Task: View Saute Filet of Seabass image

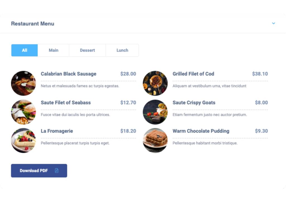Action: [x=23, y=112]
